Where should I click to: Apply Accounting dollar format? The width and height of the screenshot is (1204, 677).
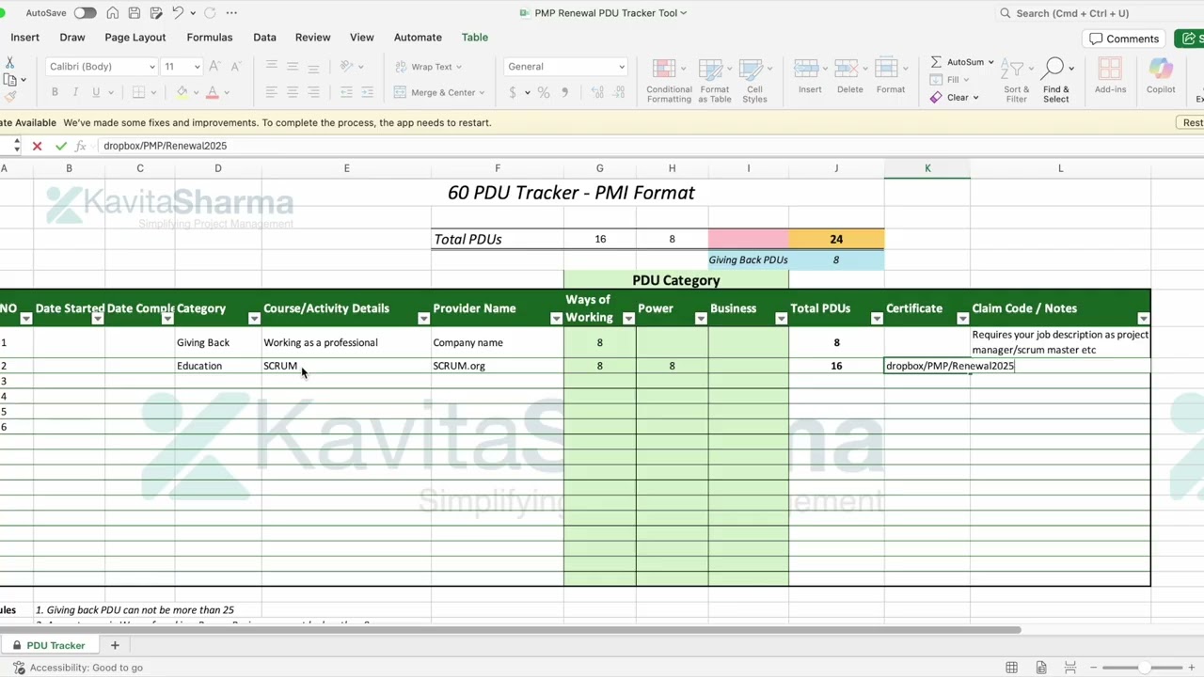tap(513, 92)
